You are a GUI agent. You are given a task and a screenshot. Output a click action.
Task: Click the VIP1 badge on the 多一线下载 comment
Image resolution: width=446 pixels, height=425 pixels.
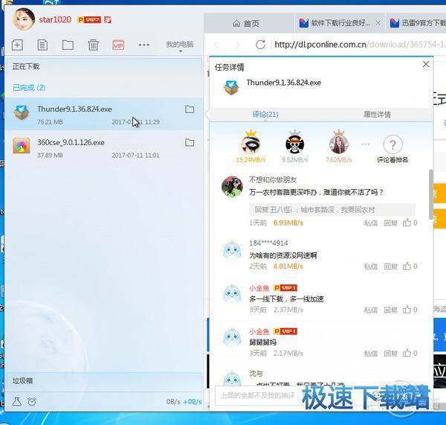285,288
